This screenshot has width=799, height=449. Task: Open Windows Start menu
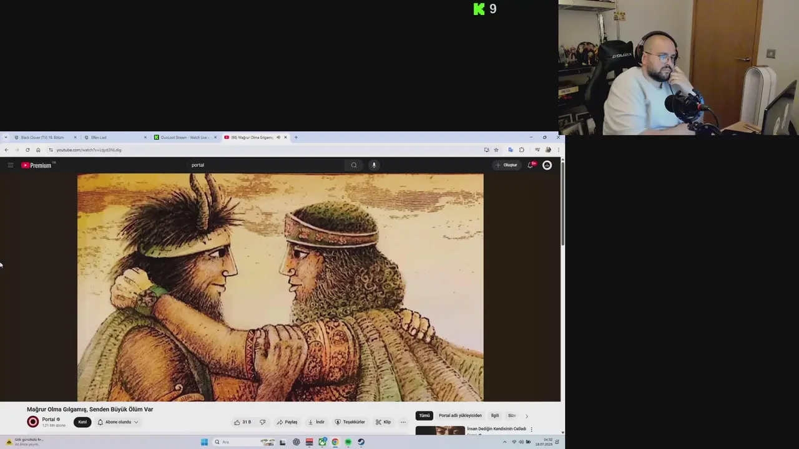pos(204,442)
